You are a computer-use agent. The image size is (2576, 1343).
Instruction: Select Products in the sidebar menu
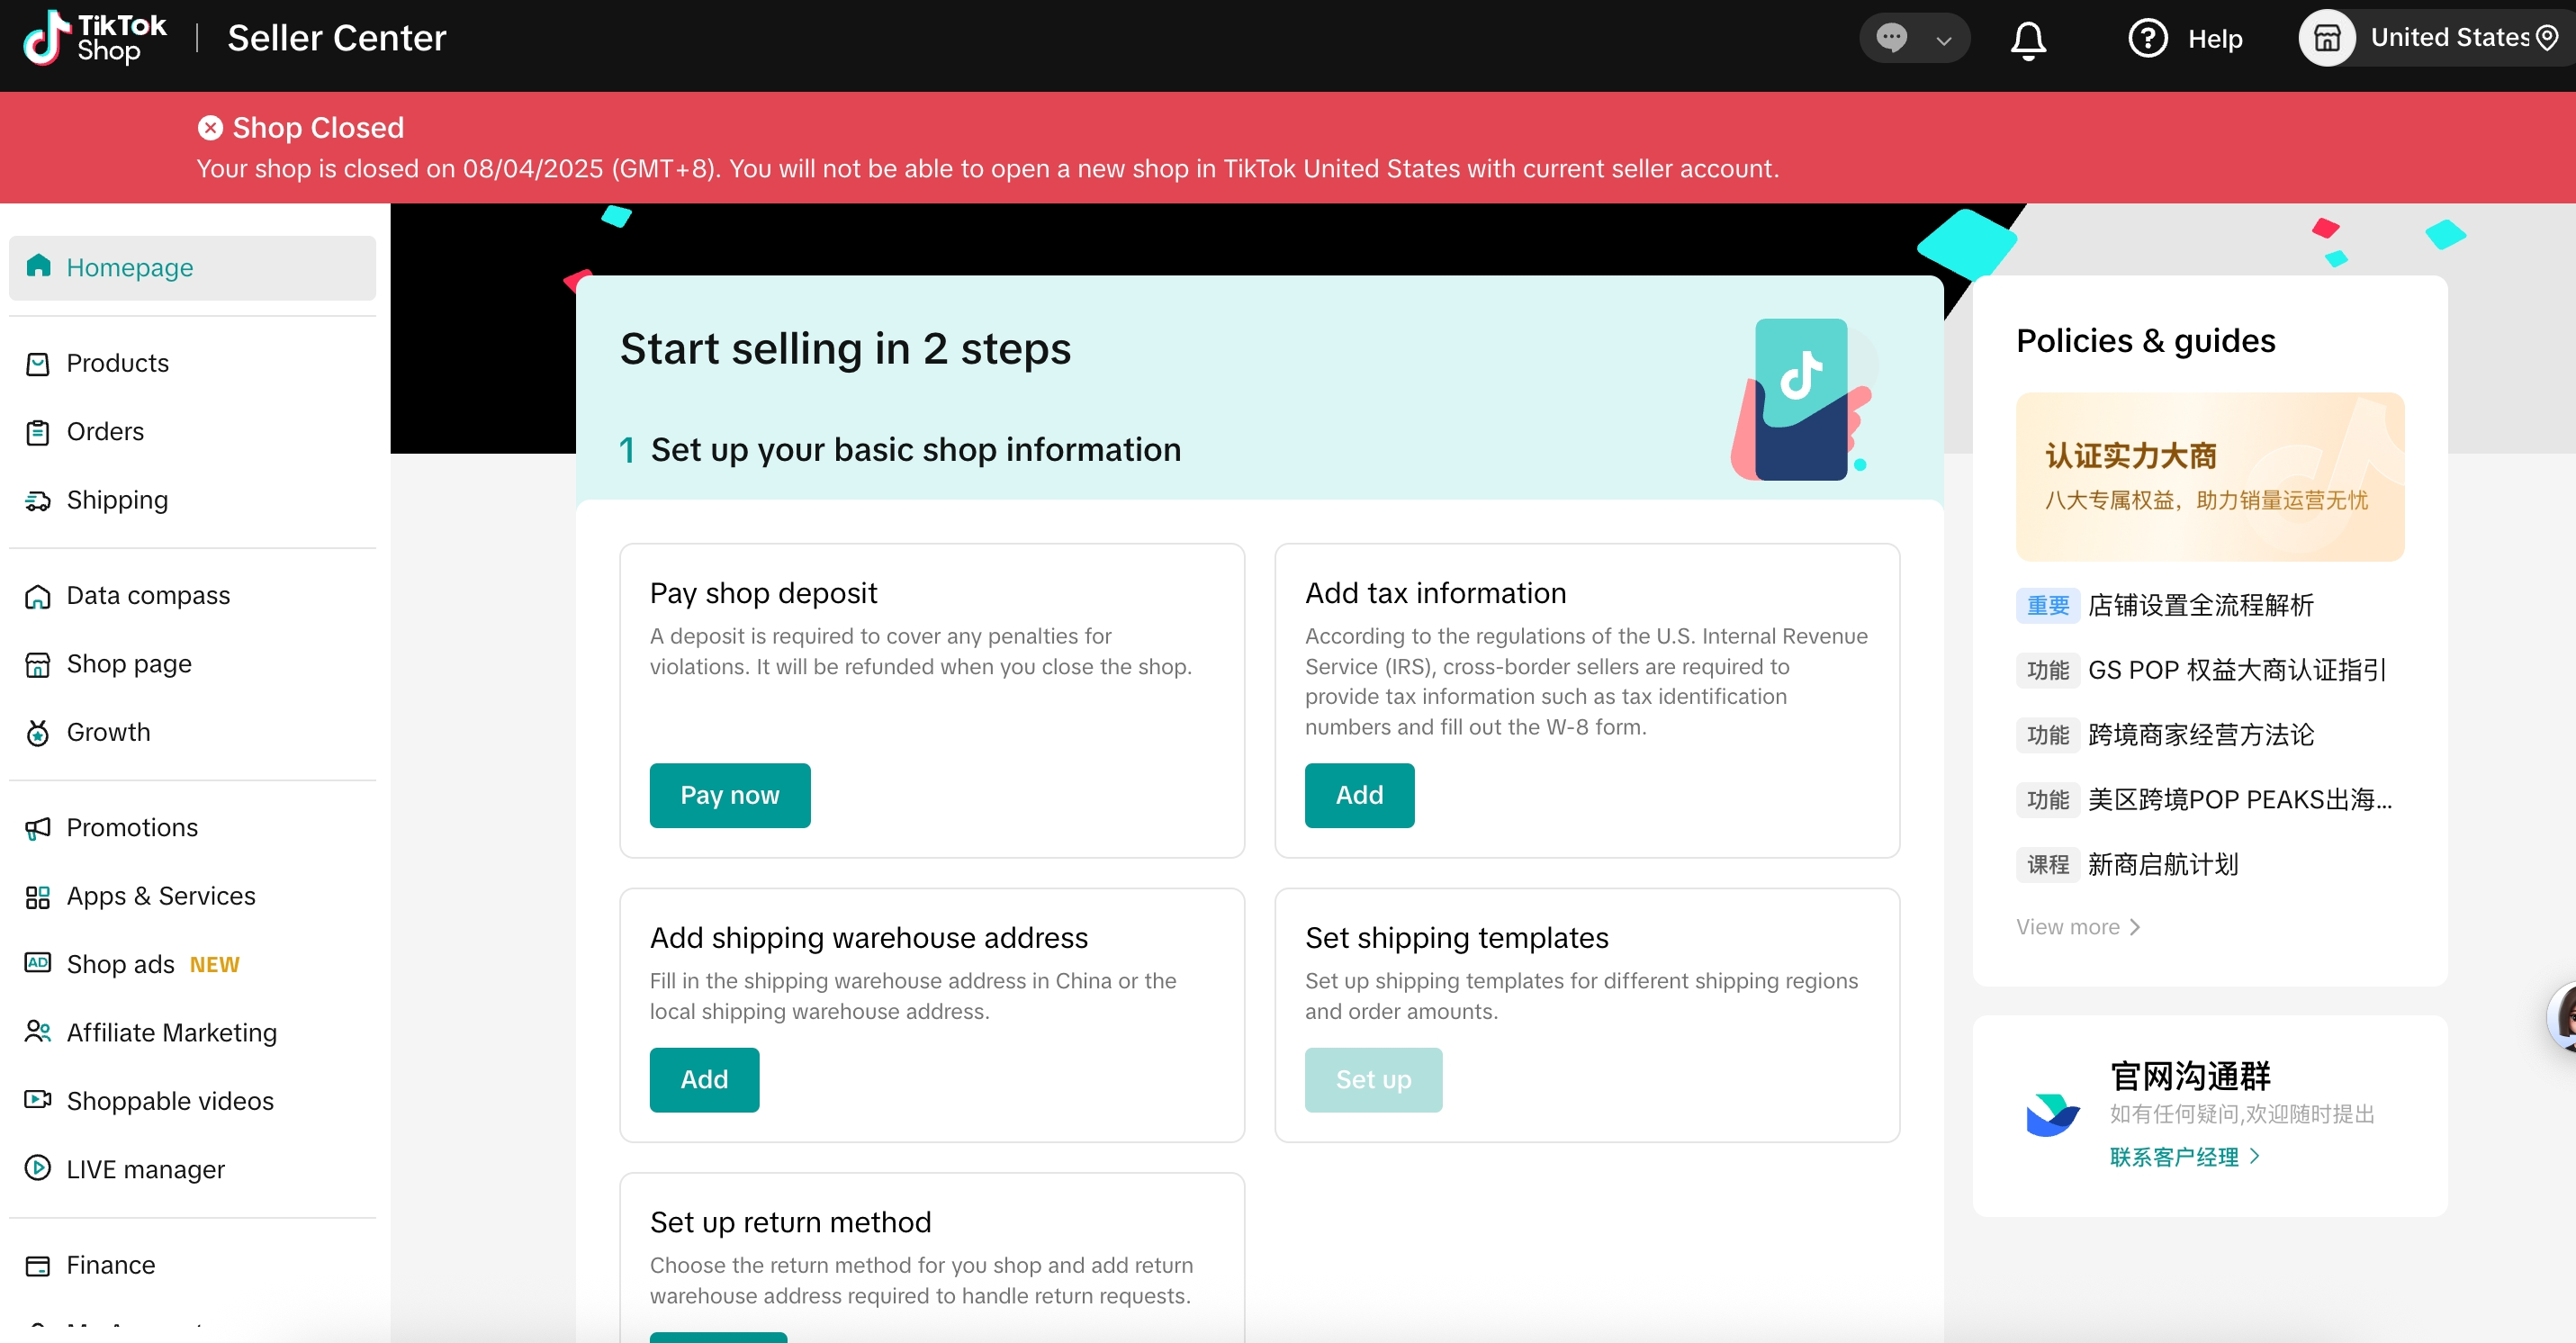tap(117, 364)
